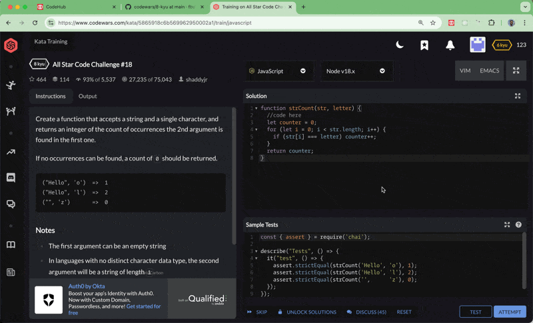533x323 pixels.
Task: Open the JavaScript language dropdown
Action: click(277, 71)
